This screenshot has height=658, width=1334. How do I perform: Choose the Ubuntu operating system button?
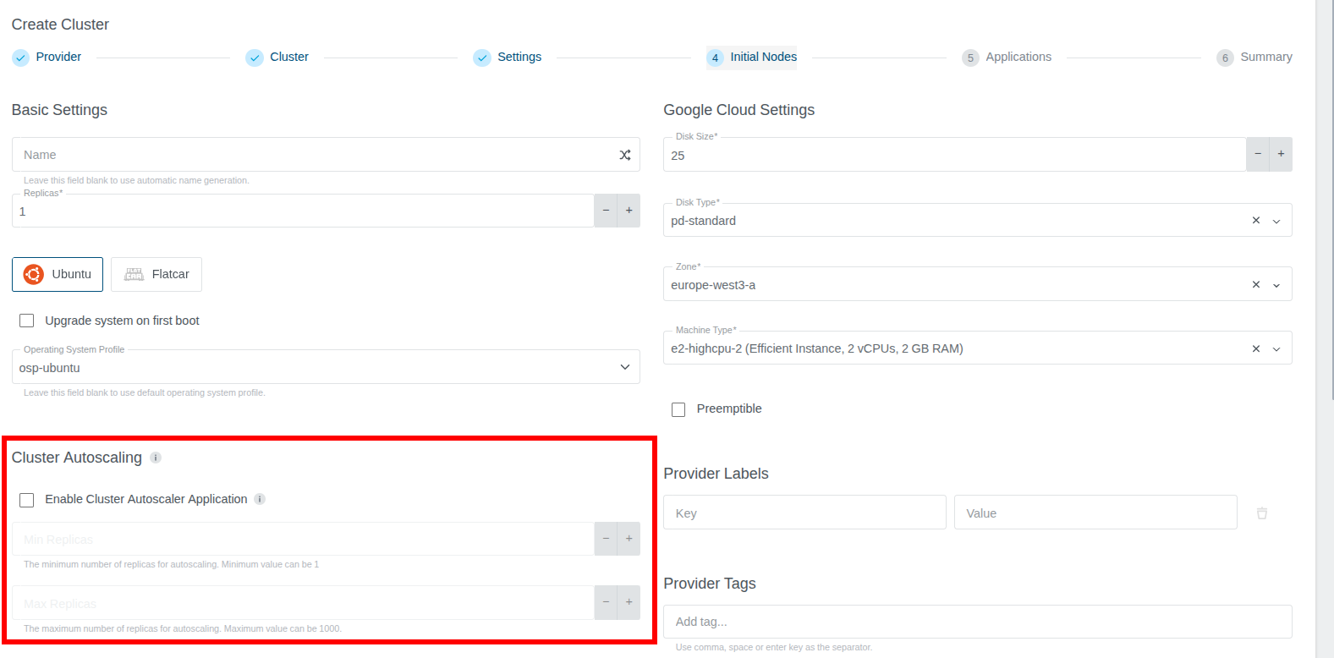point(58,274)
